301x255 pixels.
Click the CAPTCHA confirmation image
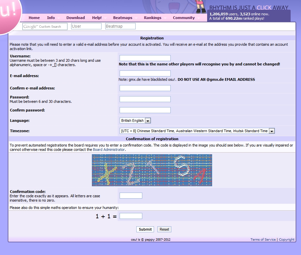[152, 170]
